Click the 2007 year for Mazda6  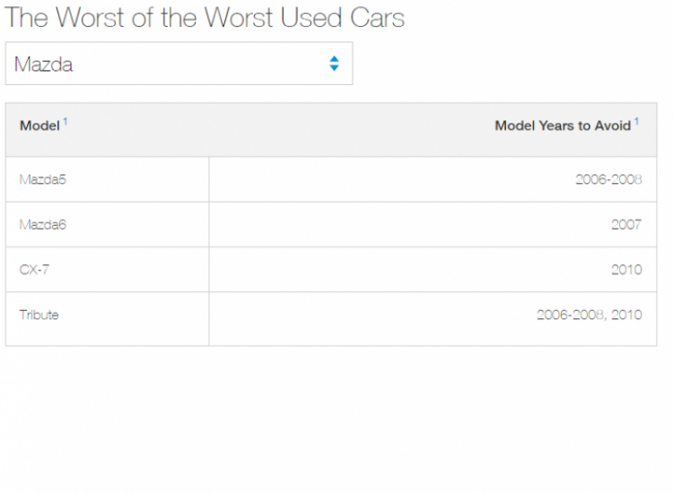(x=626, y=225)
